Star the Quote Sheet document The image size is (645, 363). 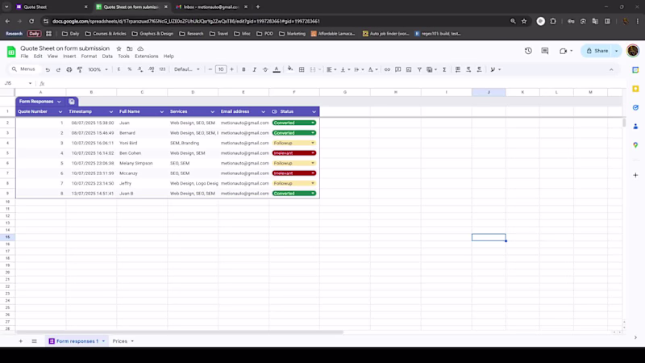119,48
